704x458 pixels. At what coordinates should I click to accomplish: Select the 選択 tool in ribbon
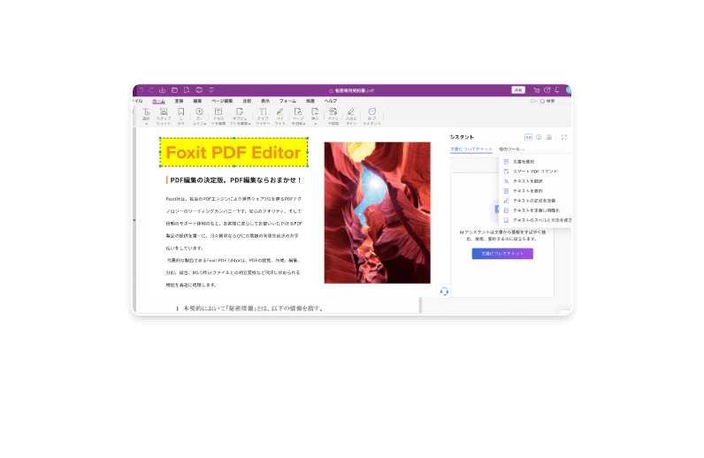(x=146, y=117)
